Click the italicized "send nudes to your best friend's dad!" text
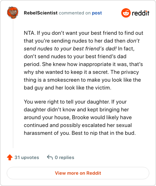Screen dimensions: 156x186 (70, 48)
